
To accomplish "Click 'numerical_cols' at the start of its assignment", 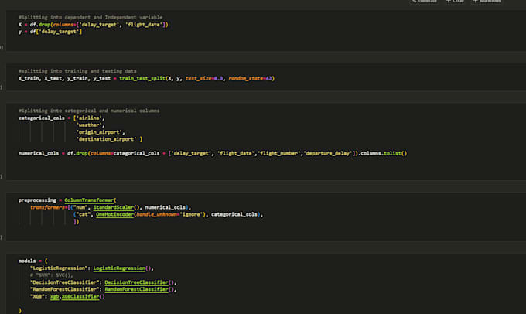I will 39,153.
